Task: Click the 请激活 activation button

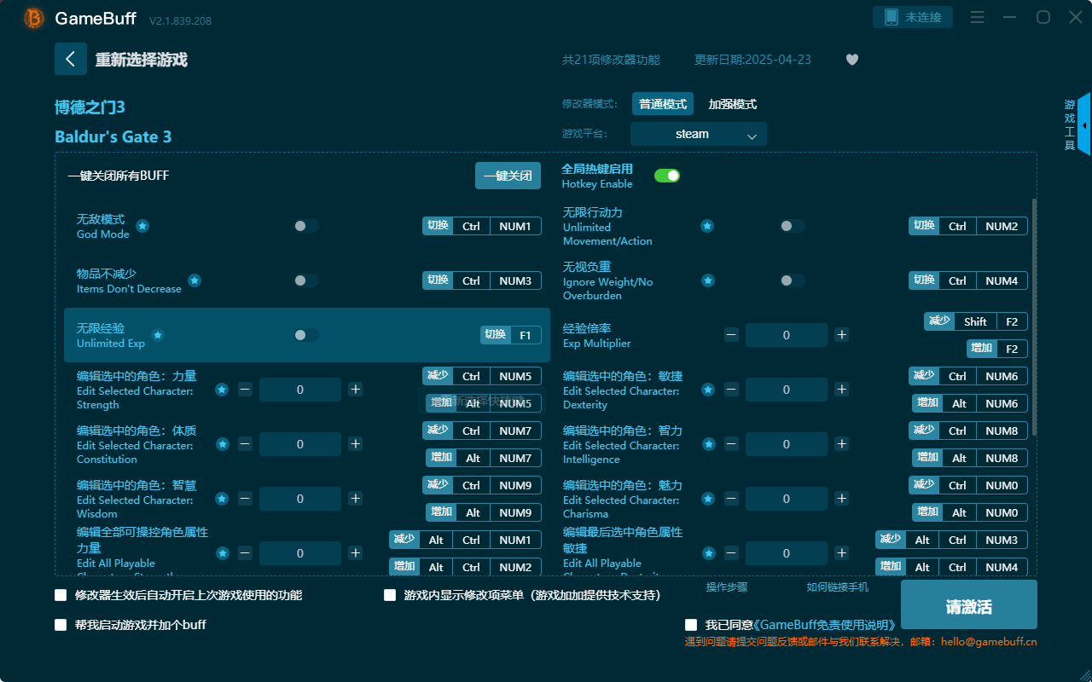Action: click(x=968, y=604)
